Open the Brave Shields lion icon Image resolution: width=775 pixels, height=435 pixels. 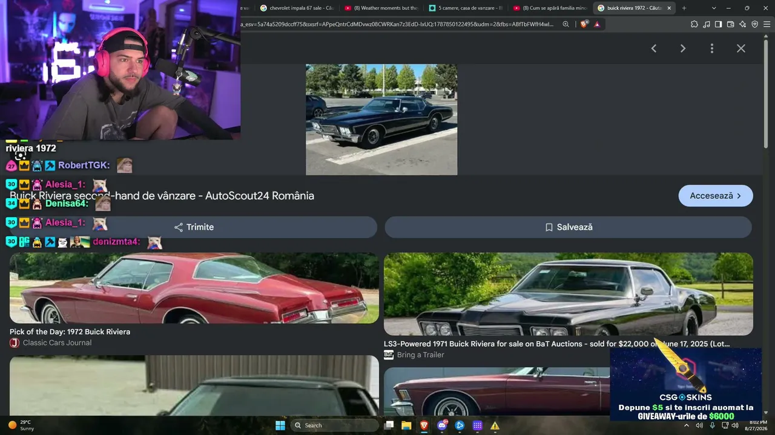point(584,24)
